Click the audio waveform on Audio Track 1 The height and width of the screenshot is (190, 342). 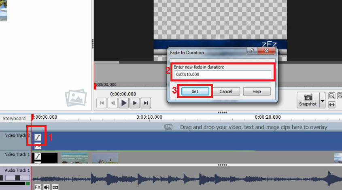tap(187, 179)
